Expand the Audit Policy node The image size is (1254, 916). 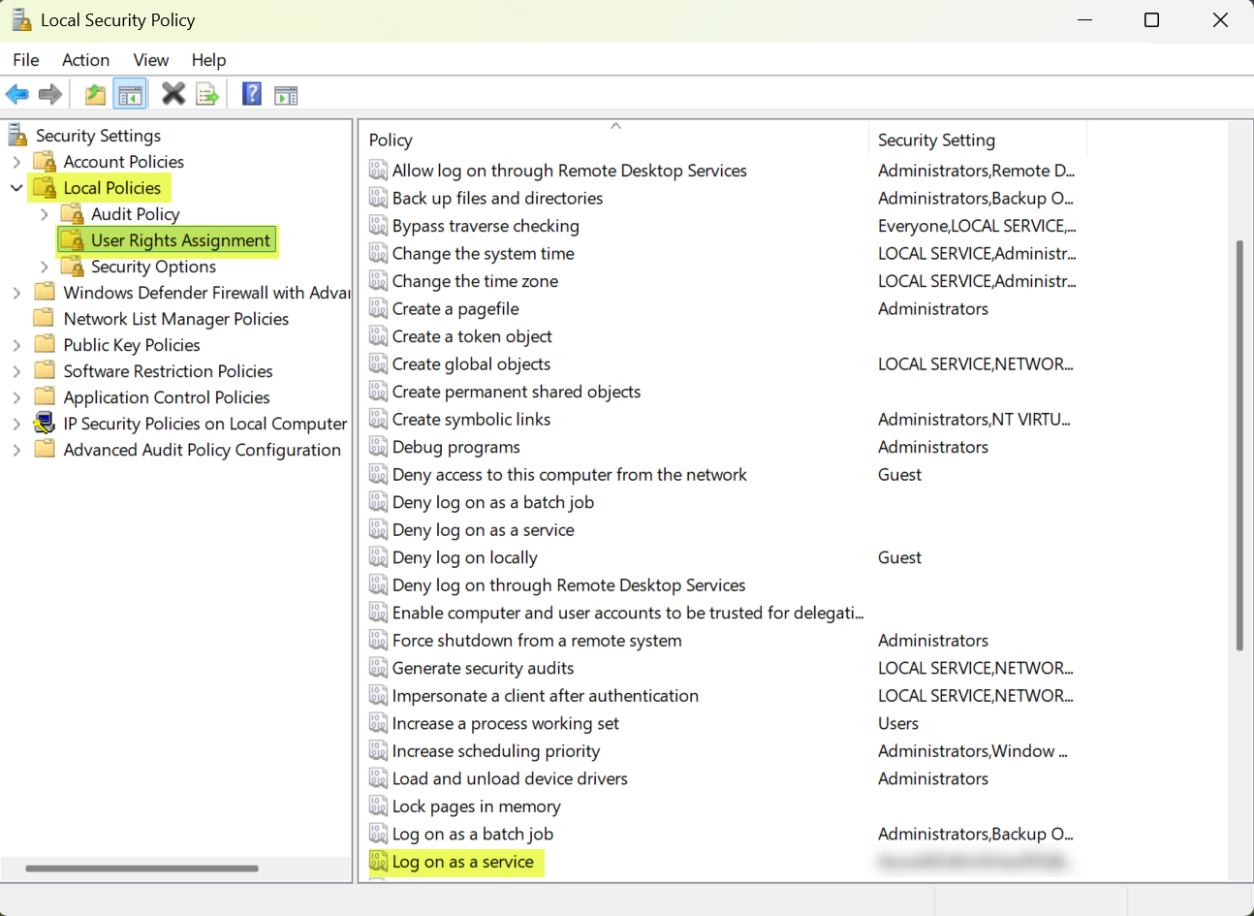pos(45,214)
